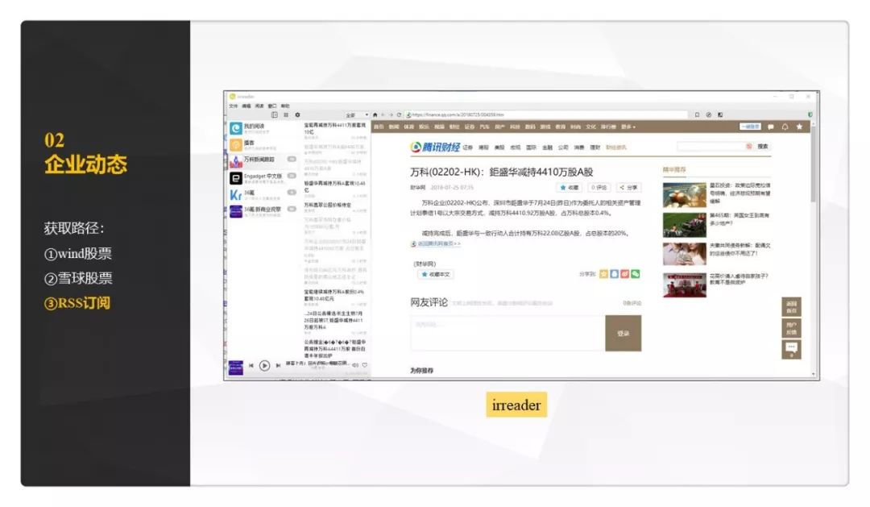Toggle the switch next to 36氪 新商业观察
Screen dimensions: 870x507
[292, 208]
